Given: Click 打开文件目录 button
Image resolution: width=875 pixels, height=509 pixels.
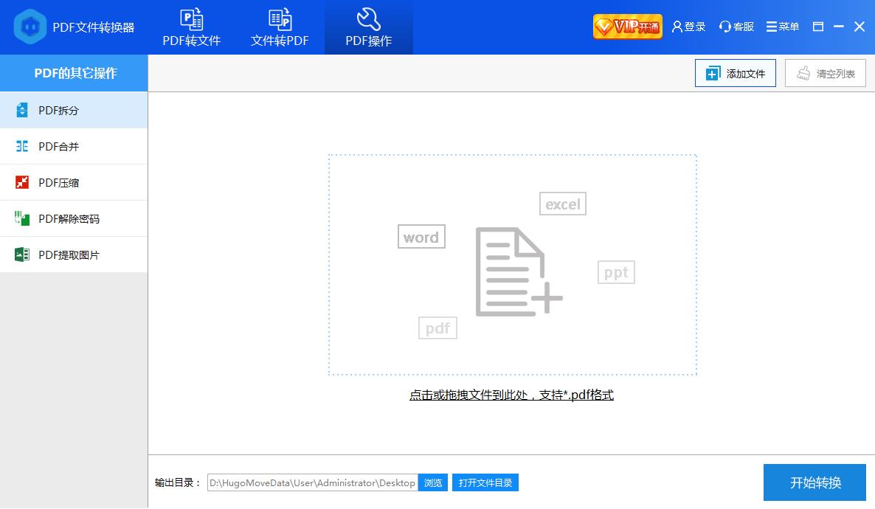Looking at the screenshot, I should (485, 482).
